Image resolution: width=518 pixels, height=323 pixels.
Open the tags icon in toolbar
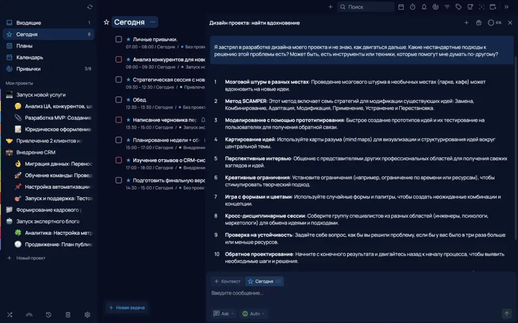pos(458,7)
